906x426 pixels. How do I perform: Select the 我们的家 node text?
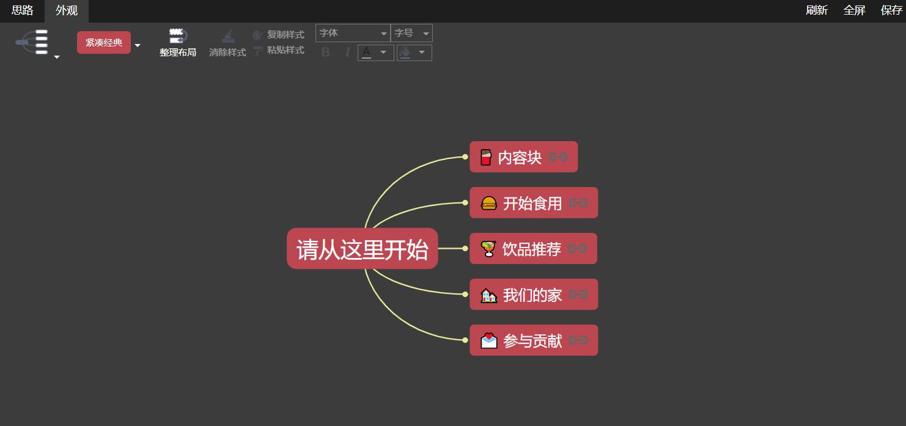click(532, 295)
